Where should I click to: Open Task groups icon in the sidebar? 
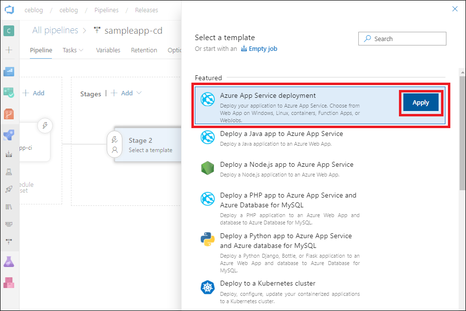point(9,224)
